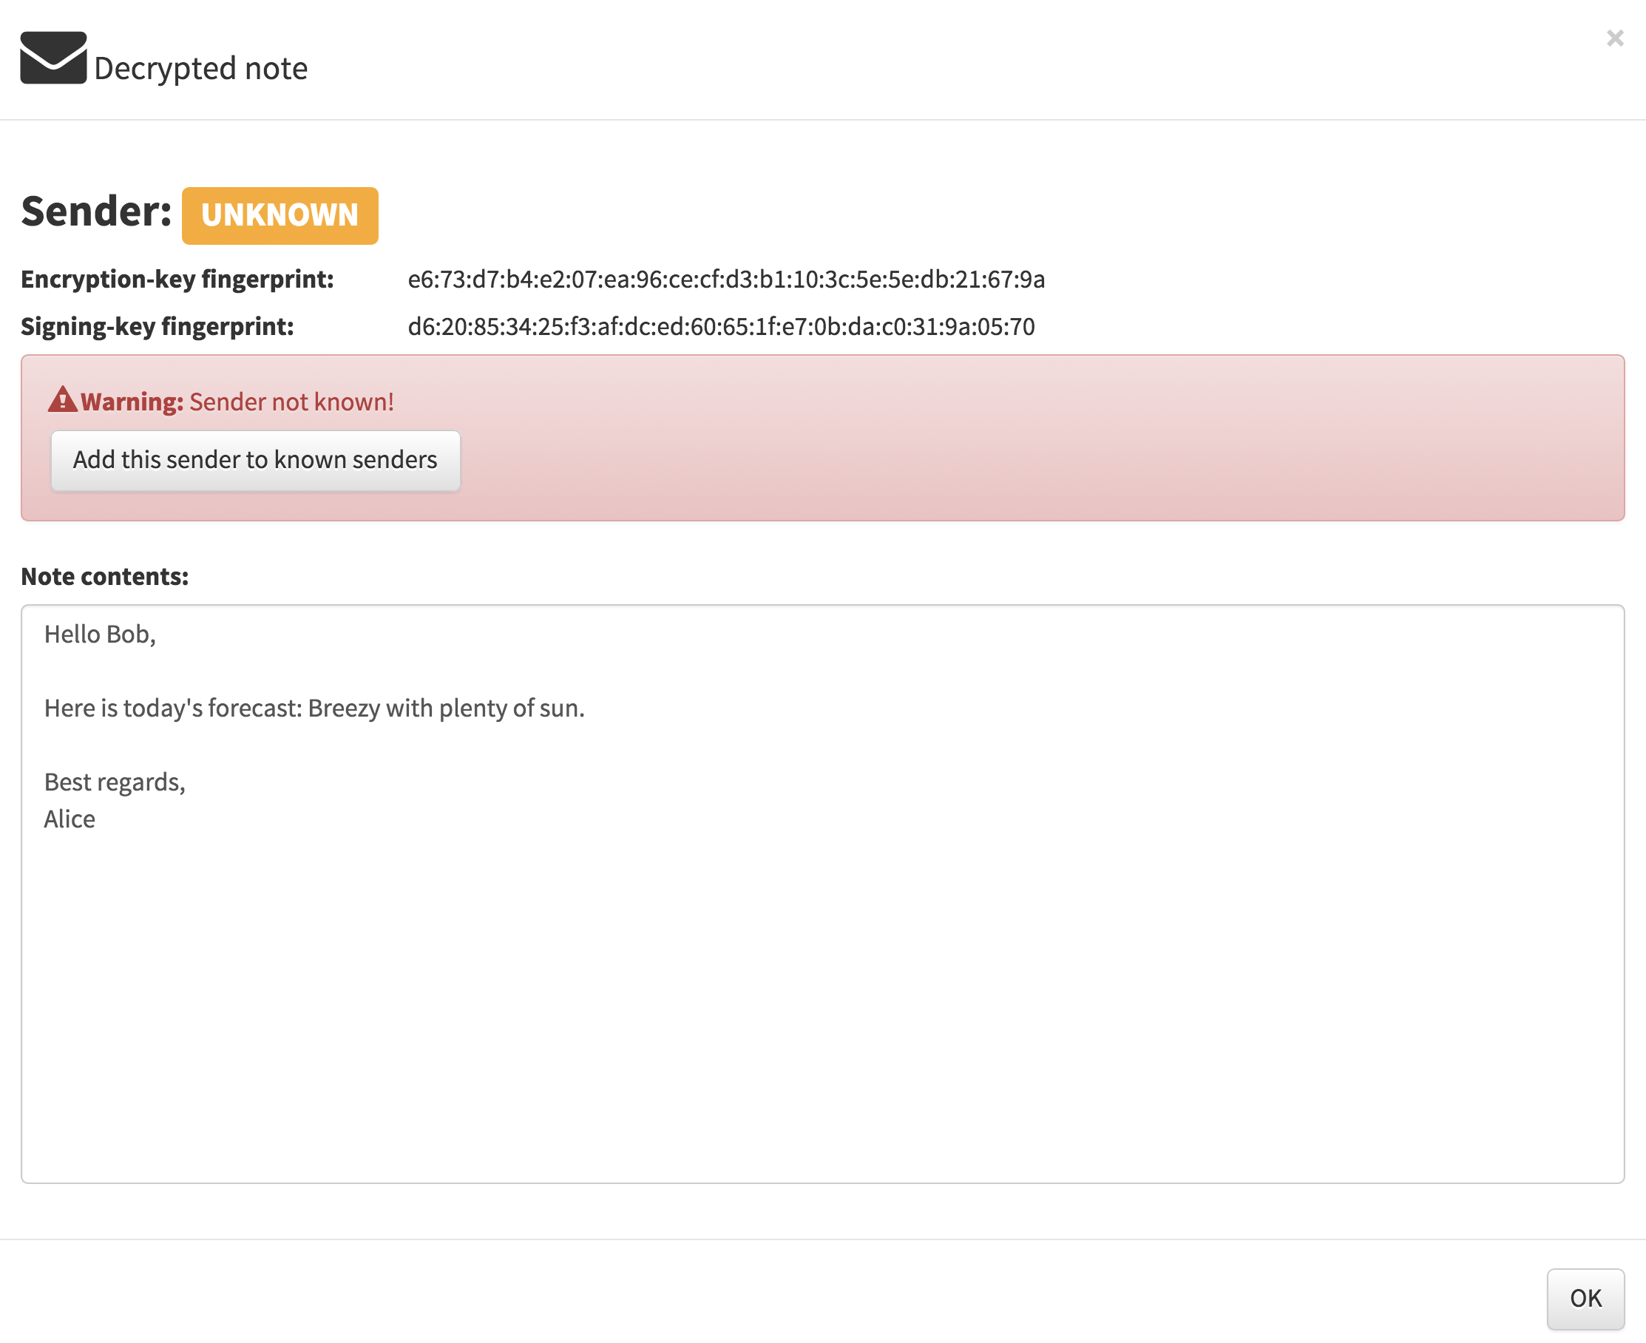Image resolution: width=1646 pixels, height=1343 pixels.
Task: Click the orange UNKNOWN sender badge
Action: (280, 216)
